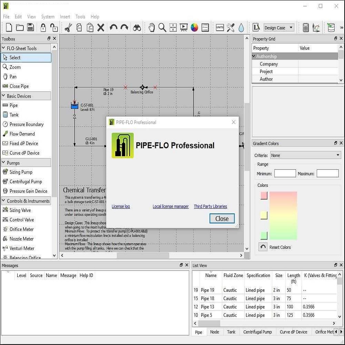Choose the Pressure Boundary tool
The width and height of the screenshot is (345, 345).
click(26, 124)
